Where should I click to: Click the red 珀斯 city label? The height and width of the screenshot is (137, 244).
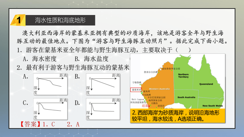pos(145,106)
